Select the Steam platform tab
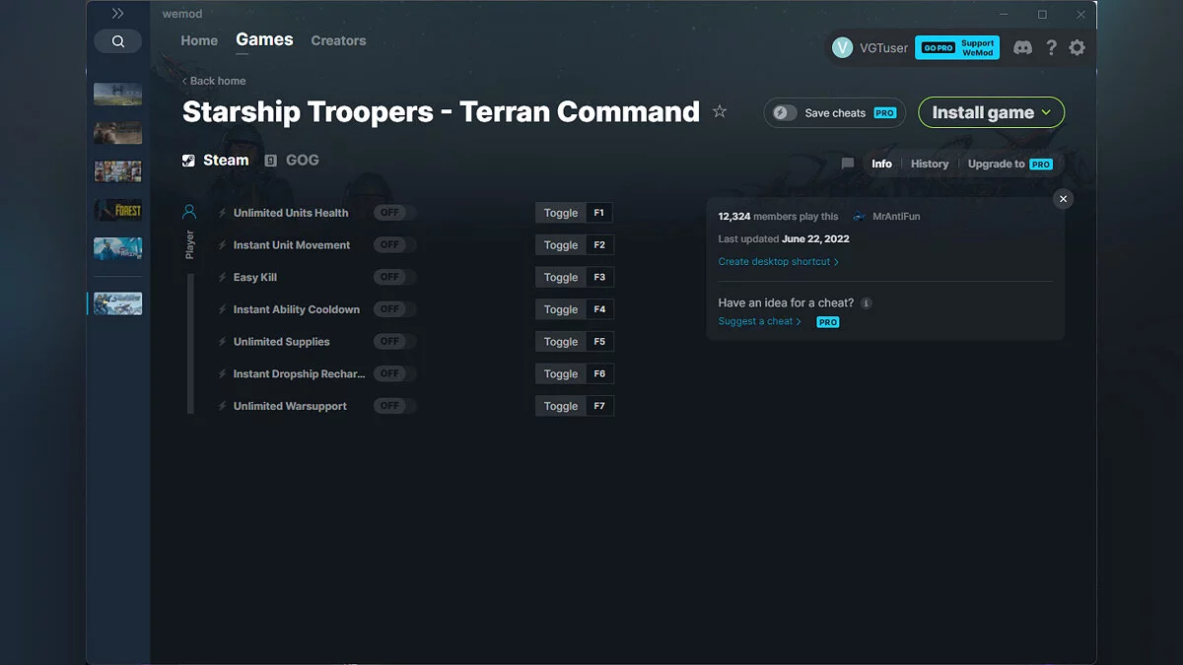 pyautogui.click(x=216, y=160)
